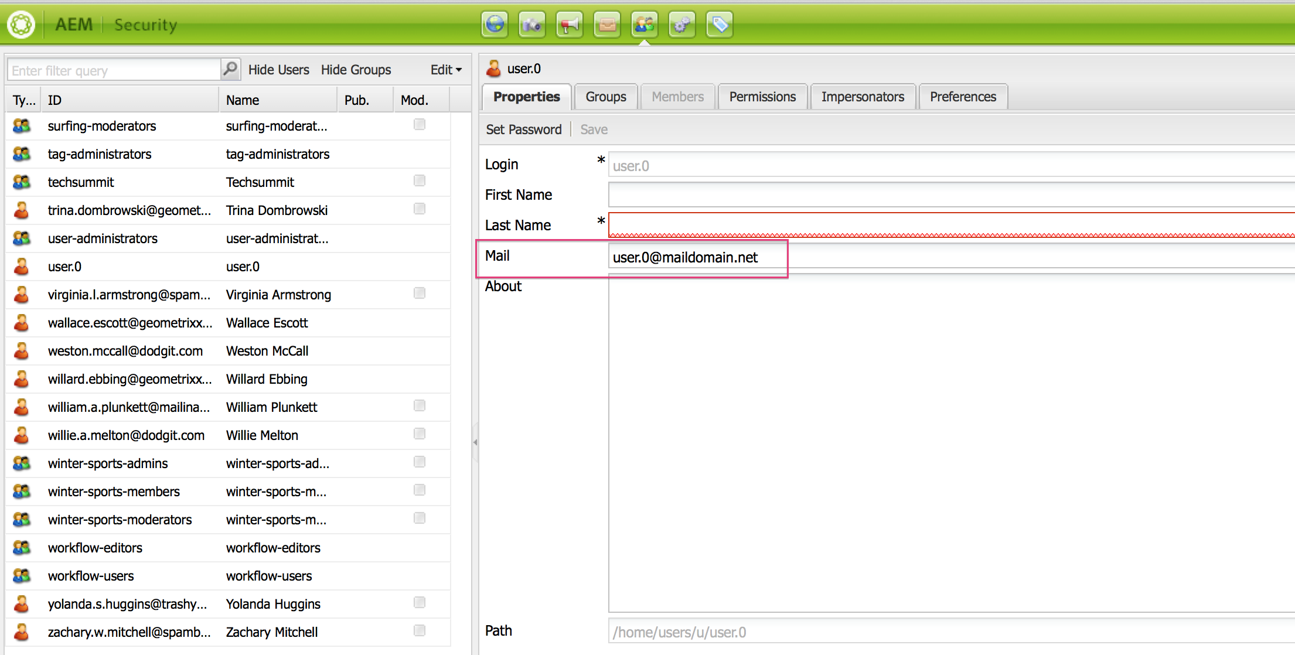Open the Edit dropdown menu
Viewport: 1295px width, 655px height.
(446, 70)
